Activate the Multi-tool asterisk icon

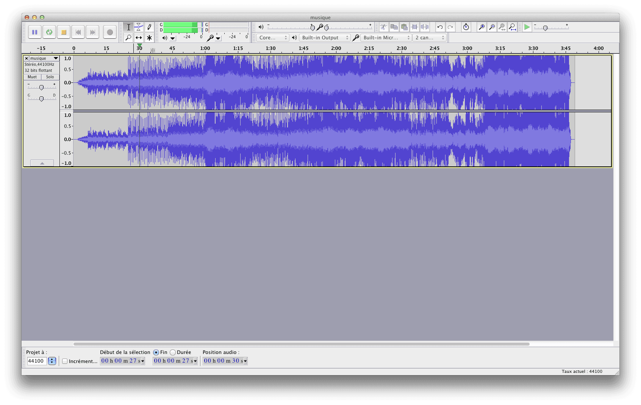[x=149, y=37]
